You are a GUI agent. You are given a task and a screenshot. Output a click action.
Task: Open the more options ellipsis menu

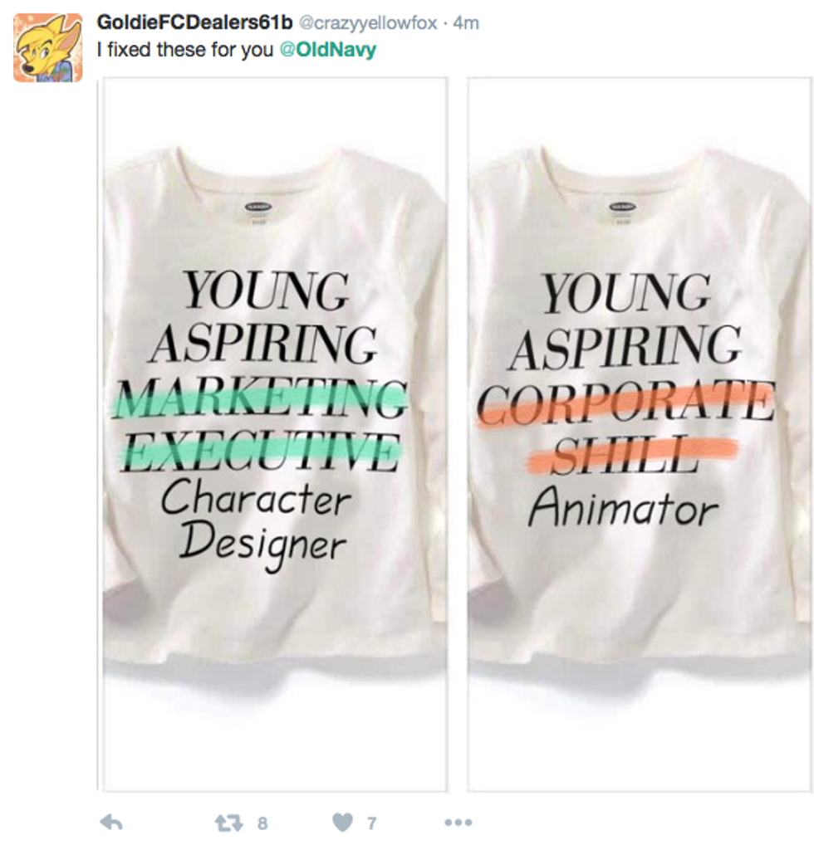pos(458,822)
